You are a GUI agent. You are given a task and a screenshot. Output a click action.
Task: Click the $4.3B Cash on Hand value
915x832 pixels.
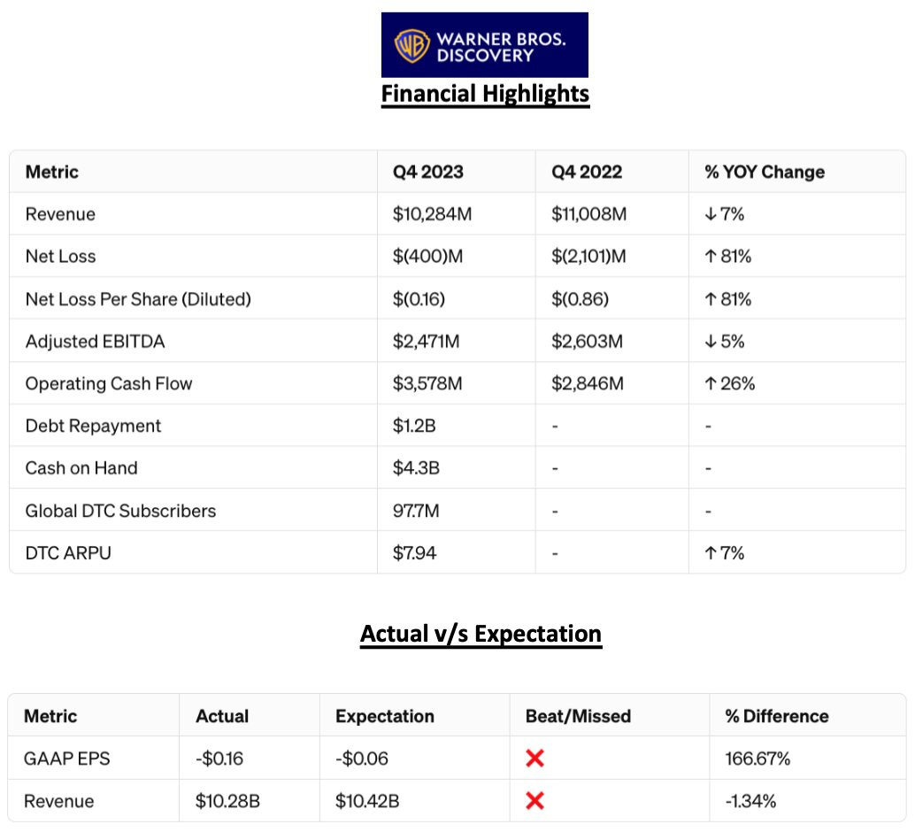click(x=416, y=468)
